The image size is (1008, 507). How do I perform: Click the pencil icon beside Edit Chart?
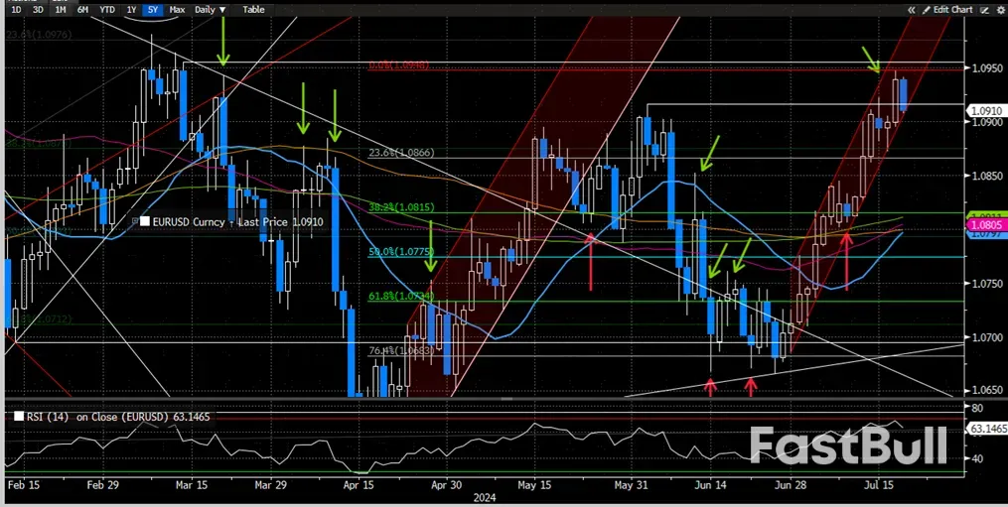click(x=928, y=9)
